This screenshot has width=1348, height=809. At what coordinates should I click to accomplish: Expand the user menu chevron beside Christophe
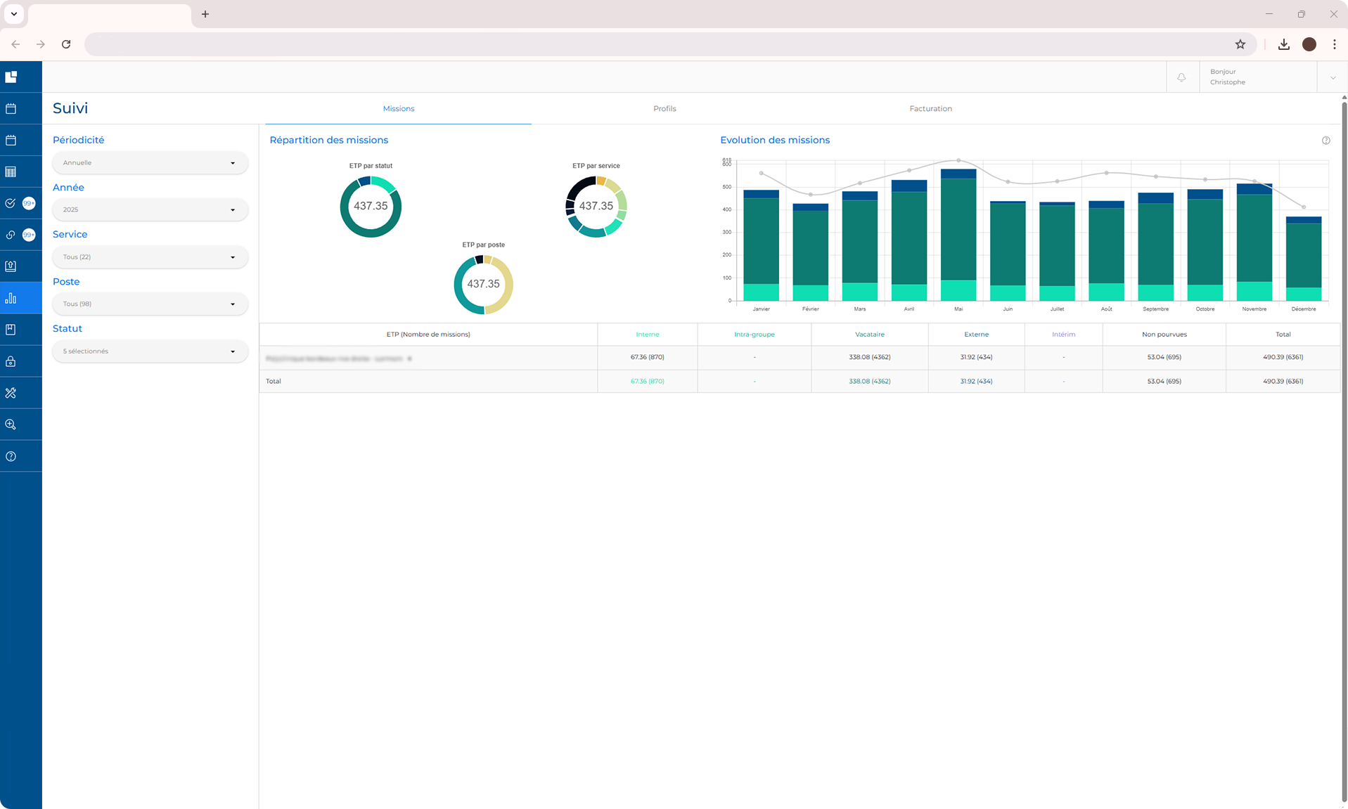pyautogui.click(x=1333, y=77)
